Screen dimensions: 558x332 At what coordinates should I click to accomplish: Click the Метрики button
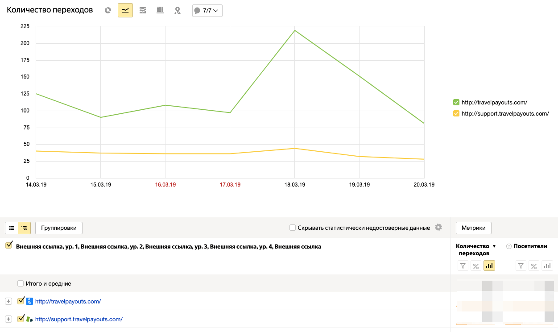pos(473,228)
